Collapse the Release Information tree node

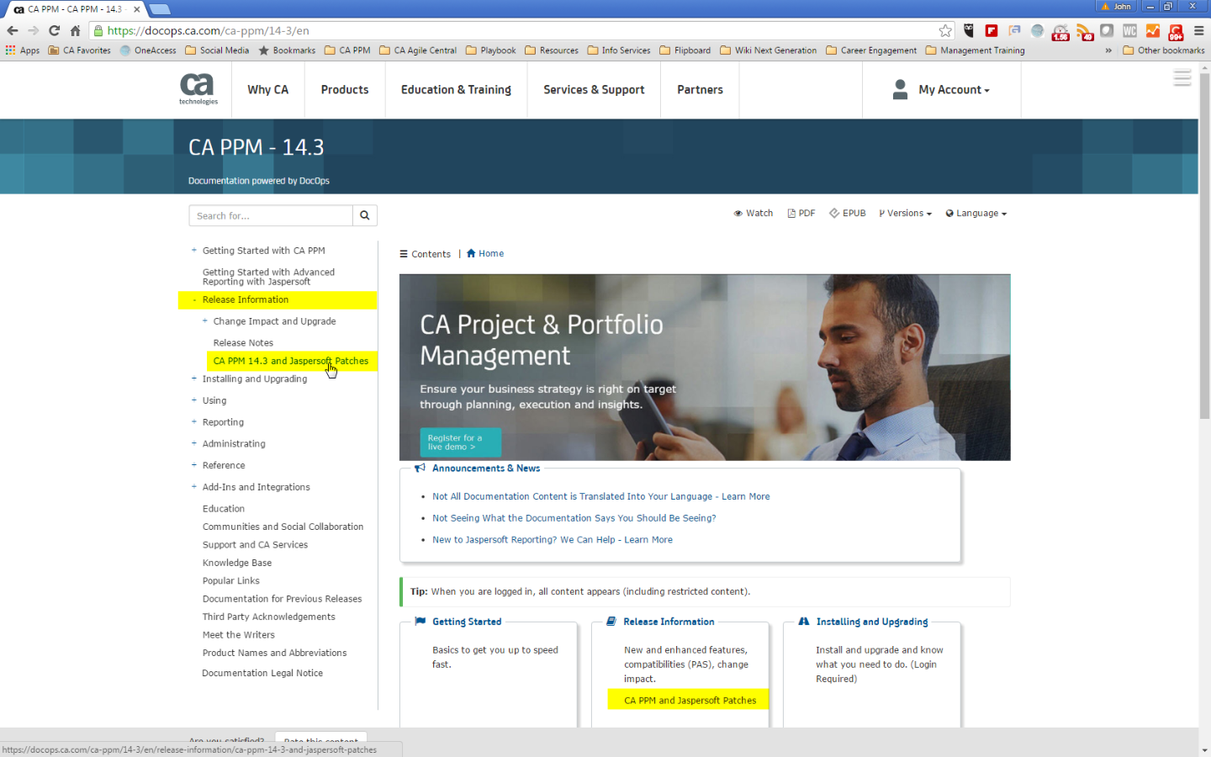(194, 299)
